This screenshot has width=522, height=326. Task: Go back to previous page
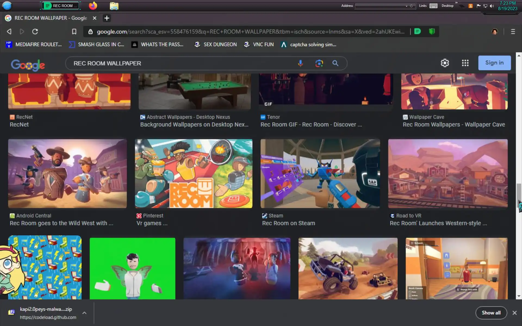coord(9,32)
